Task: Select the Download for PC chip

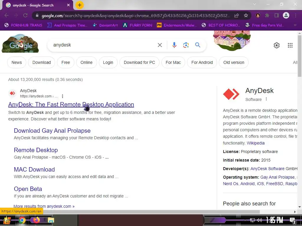Action: click(x=139, y=62)
